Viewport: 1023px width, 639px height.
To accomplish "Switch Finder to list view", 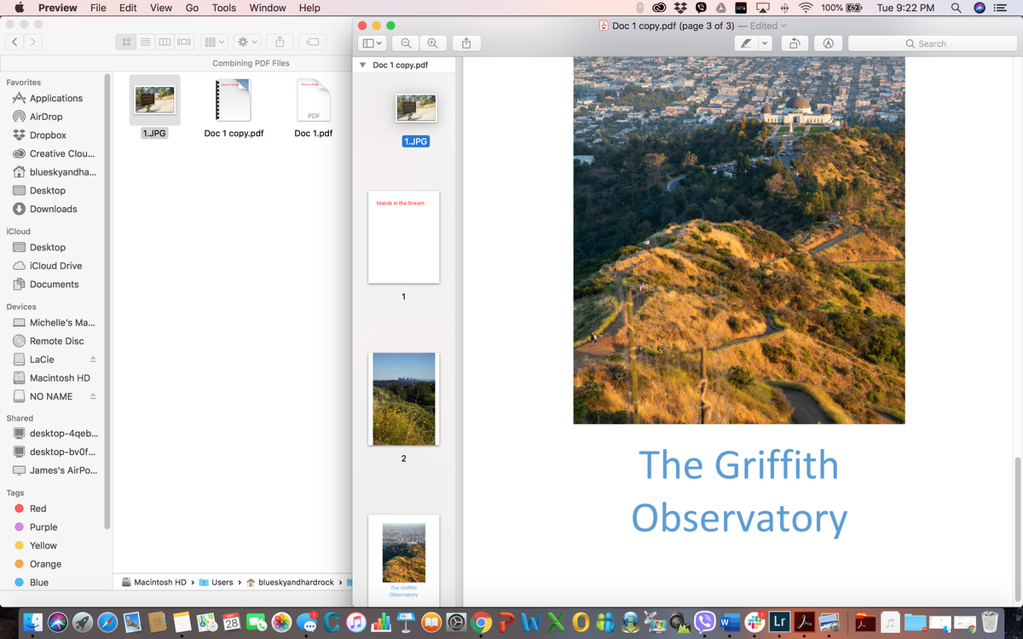I will pos(146,42).
